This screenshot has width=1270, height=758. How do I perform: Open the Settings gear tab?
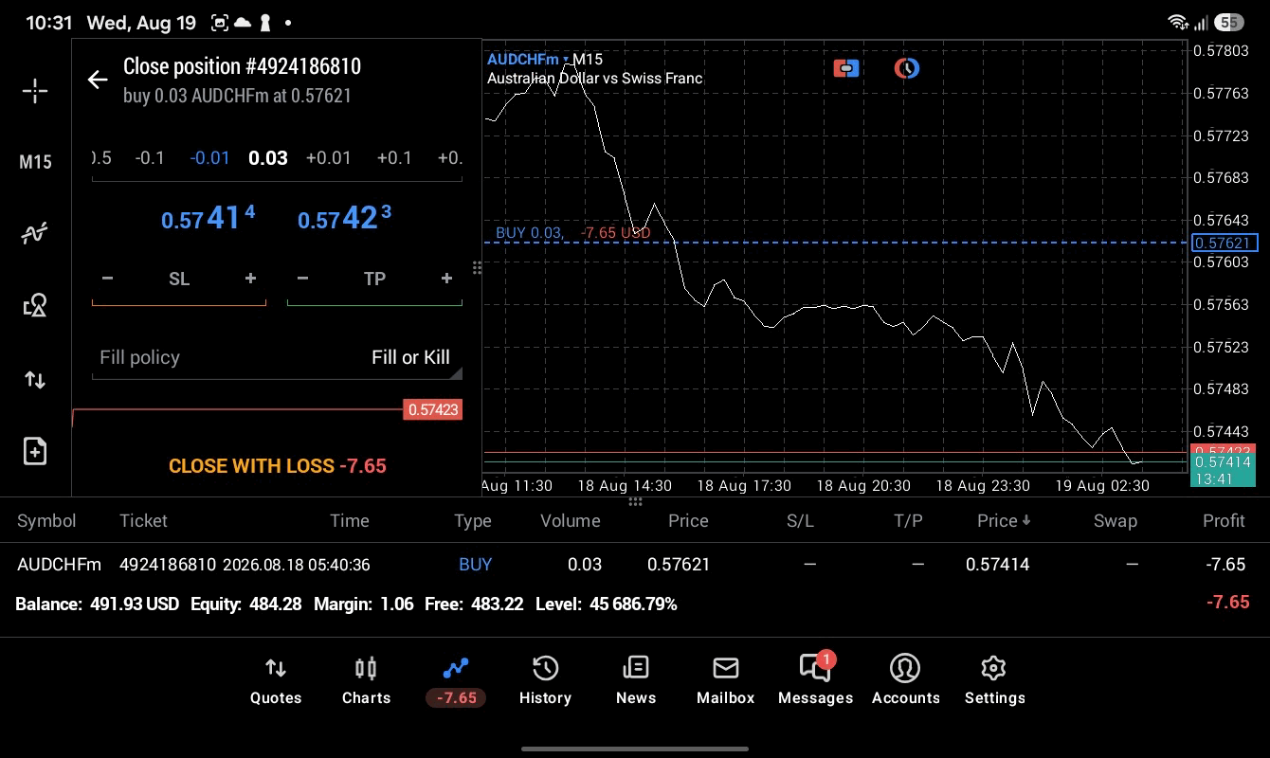tap(994, 681)
